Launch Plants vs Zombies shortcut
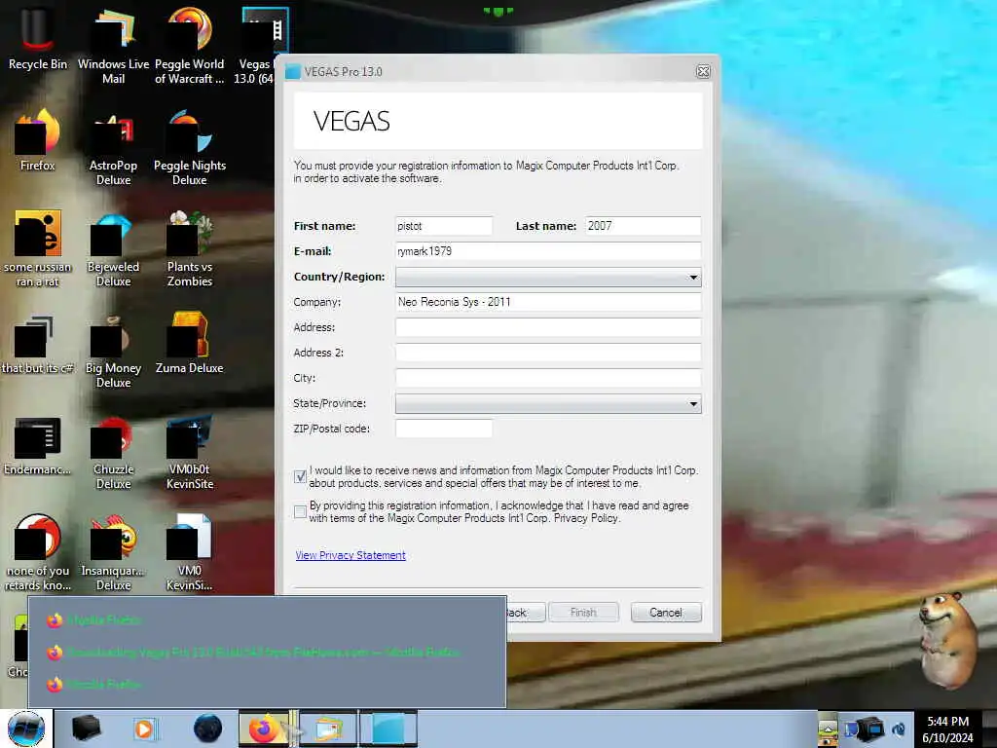 click(190, 248)
